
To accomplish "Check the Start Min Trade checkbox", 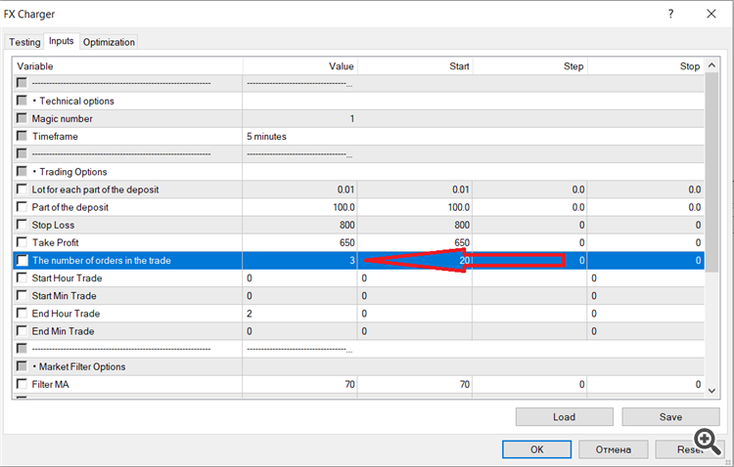I will 22,295.
